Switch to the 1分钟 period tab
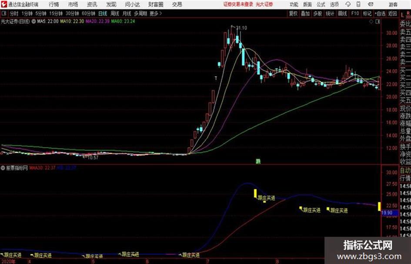This screenshot has height=264, width=411. (x=27, y=13)
